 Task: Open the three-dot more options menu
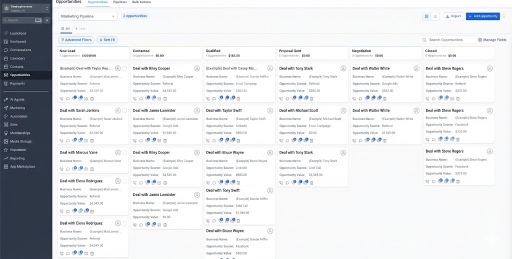pyautogui.click(x=504, y=16)
